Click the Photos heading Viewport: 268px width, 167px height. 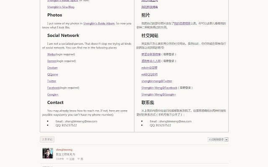pyautogui.click(x=54, y=15)
